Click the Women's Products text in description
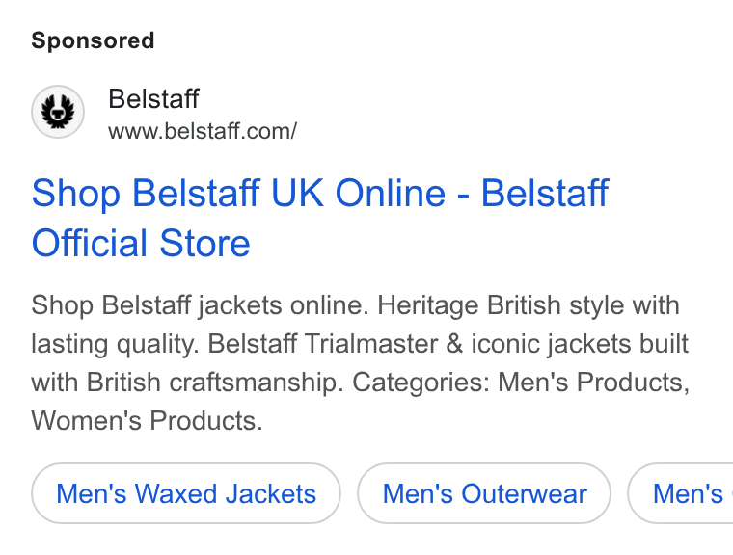Viewport: 733px width, 555px height. point(147,420)
